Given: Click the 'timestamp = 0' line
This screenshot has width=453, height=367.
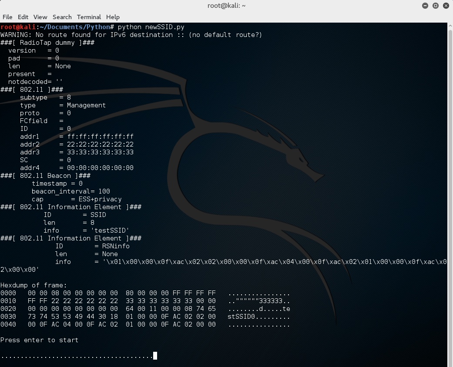Looking at the screenshot, I should click(57, 183).
